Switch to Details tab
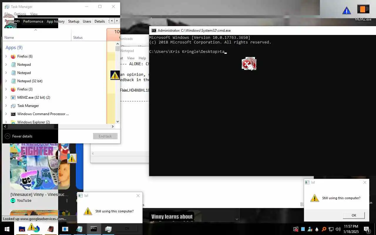The width and height of the screenshot is (376, 235). coord(100,21)
